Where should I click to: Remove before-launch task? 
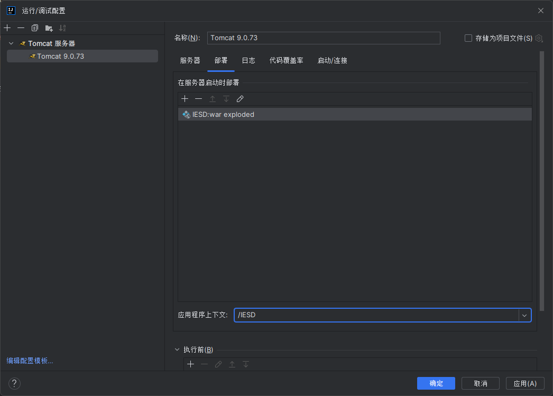point(205,364)
